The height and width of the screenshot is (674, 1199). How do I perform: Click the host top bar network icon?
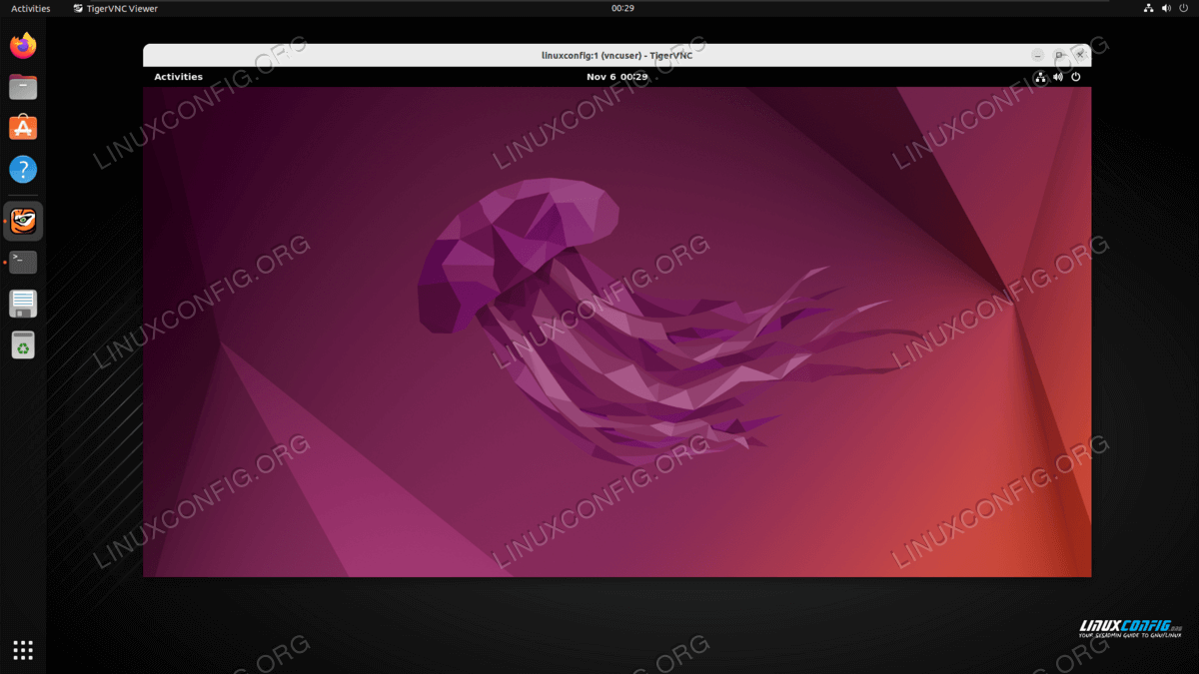coord(1149,8)
